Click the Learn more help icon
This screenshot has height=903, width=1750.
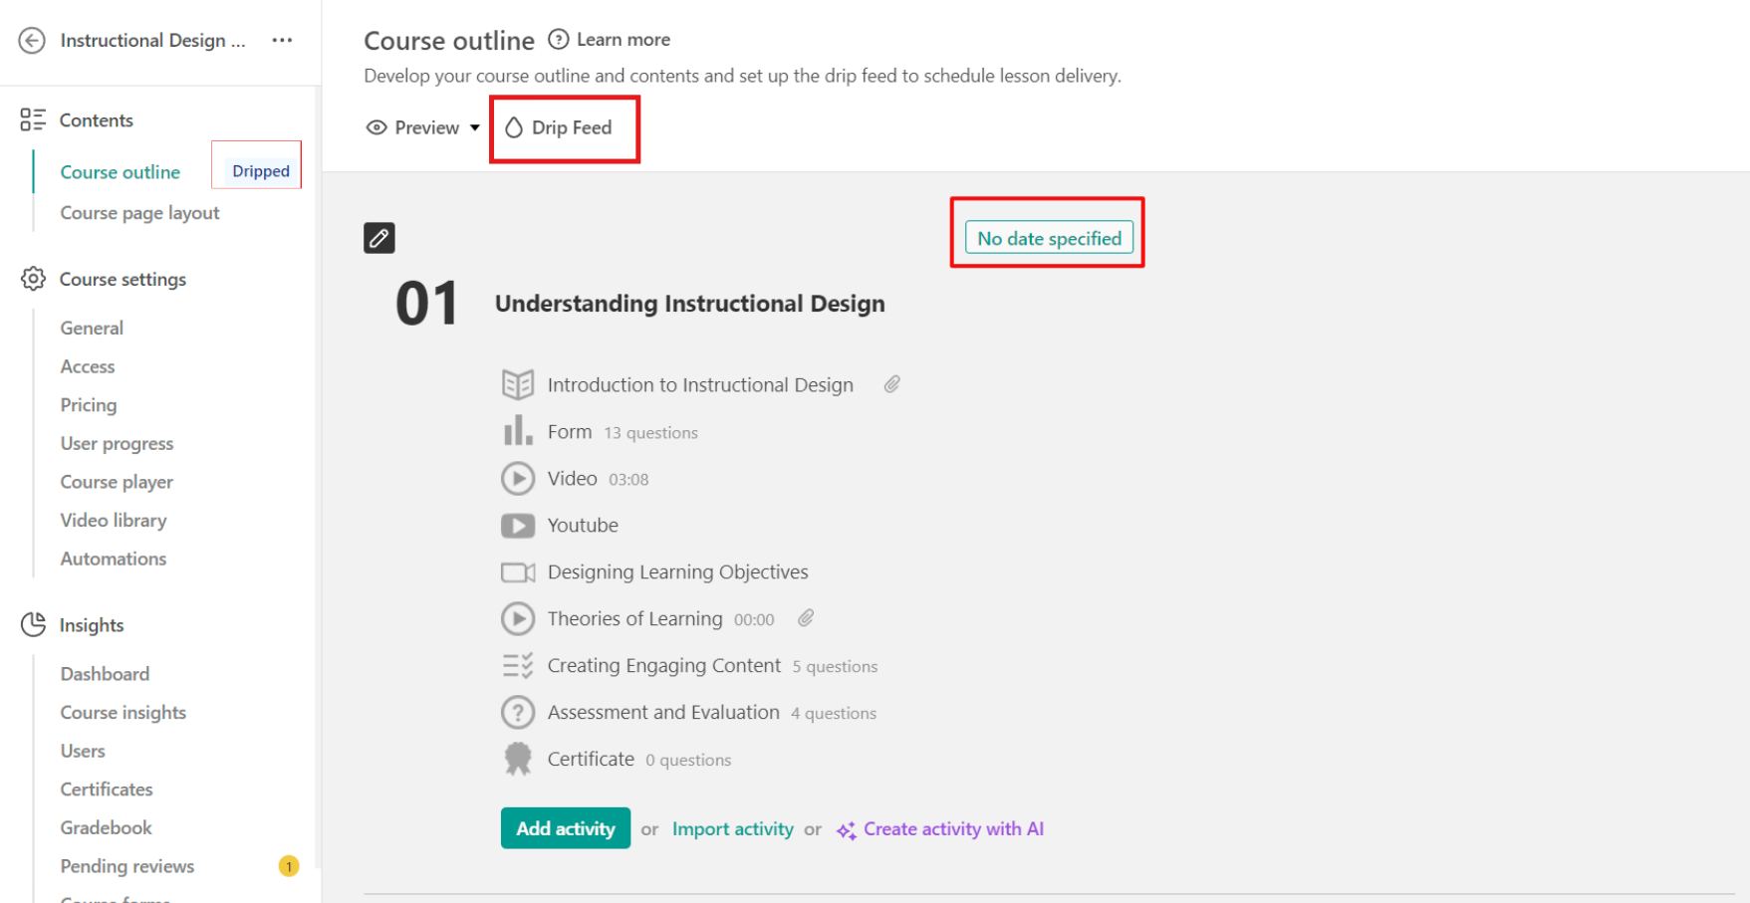559,40
